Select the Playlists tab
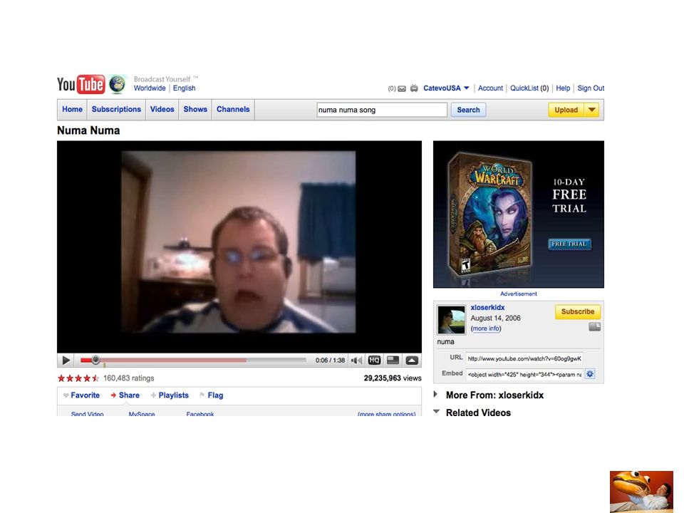 point(170,395)
